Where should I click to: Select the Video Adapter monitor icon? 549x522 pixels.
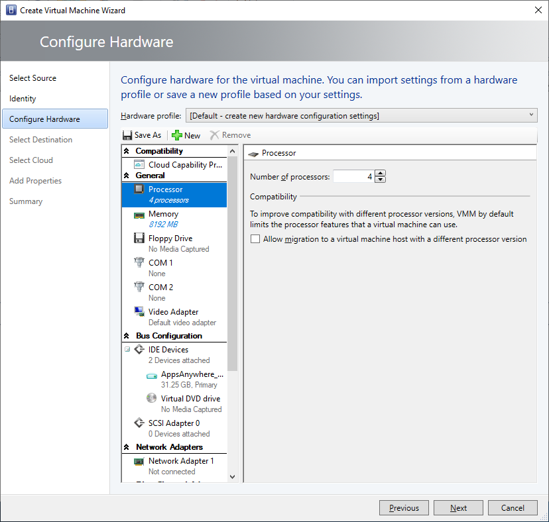click(139, 312)
